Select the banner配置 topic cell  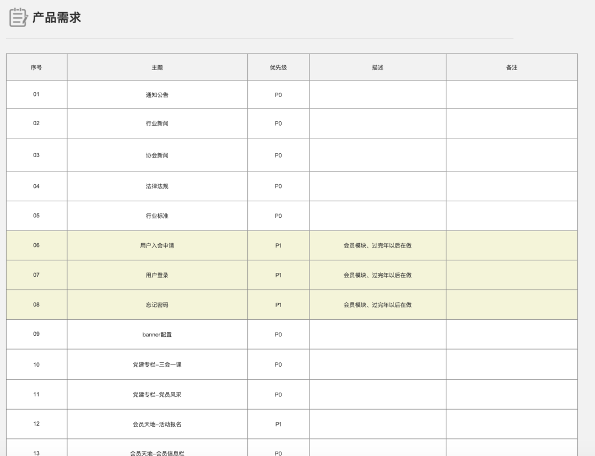click(157, 335)
